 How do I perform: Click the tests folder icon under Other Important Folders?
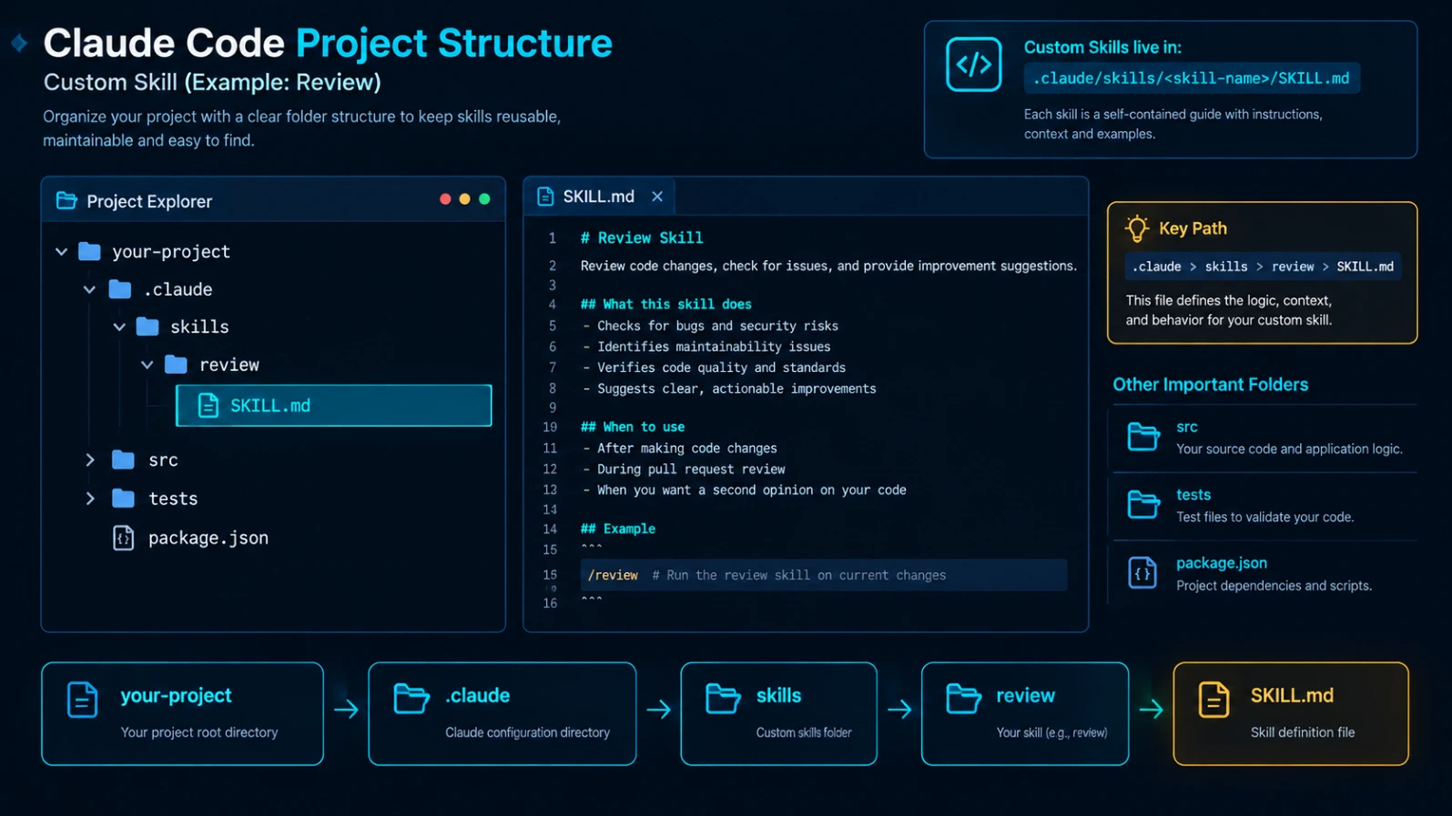[x=1143, y=504]
